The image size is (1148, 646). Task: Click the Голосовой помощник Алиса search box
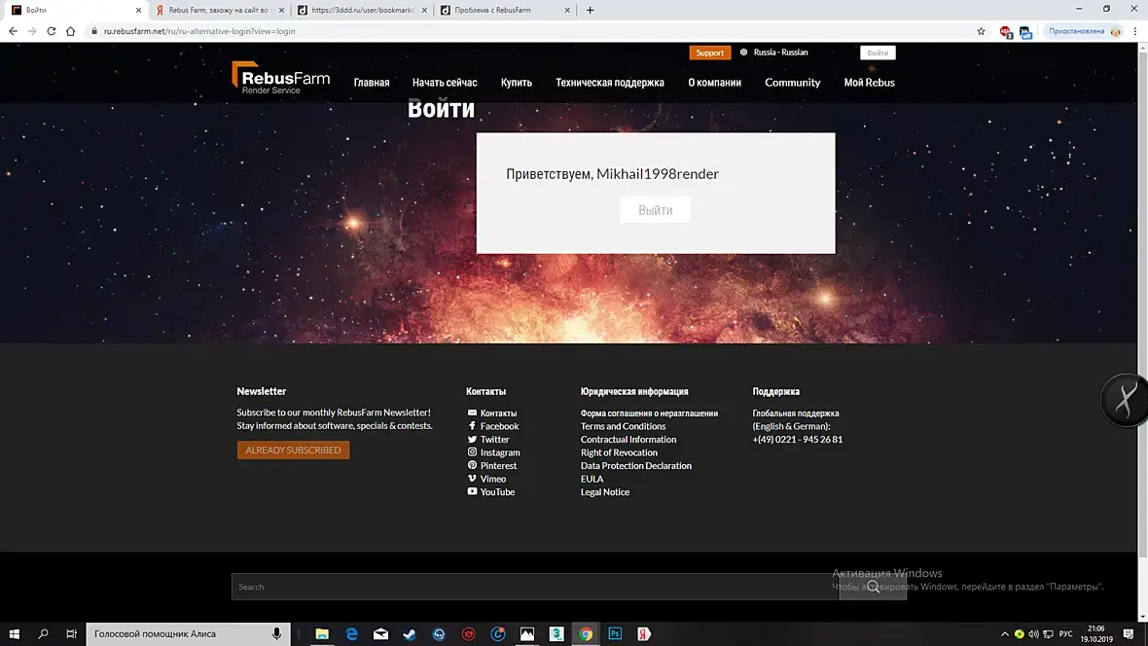188,633
